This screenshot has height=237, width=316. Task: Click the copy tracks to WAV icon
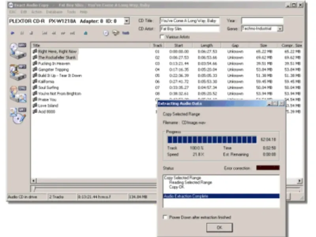(18, 51)
